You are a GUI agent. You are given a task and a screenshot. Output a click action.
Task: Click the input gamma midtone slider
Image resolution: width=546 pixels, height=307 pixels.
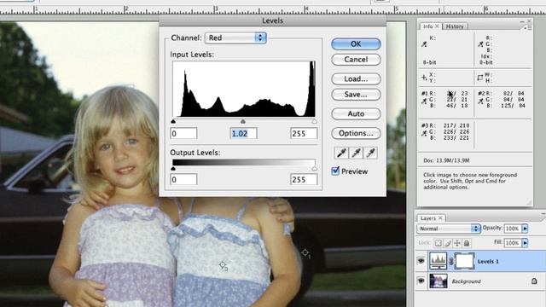point(243,121)
